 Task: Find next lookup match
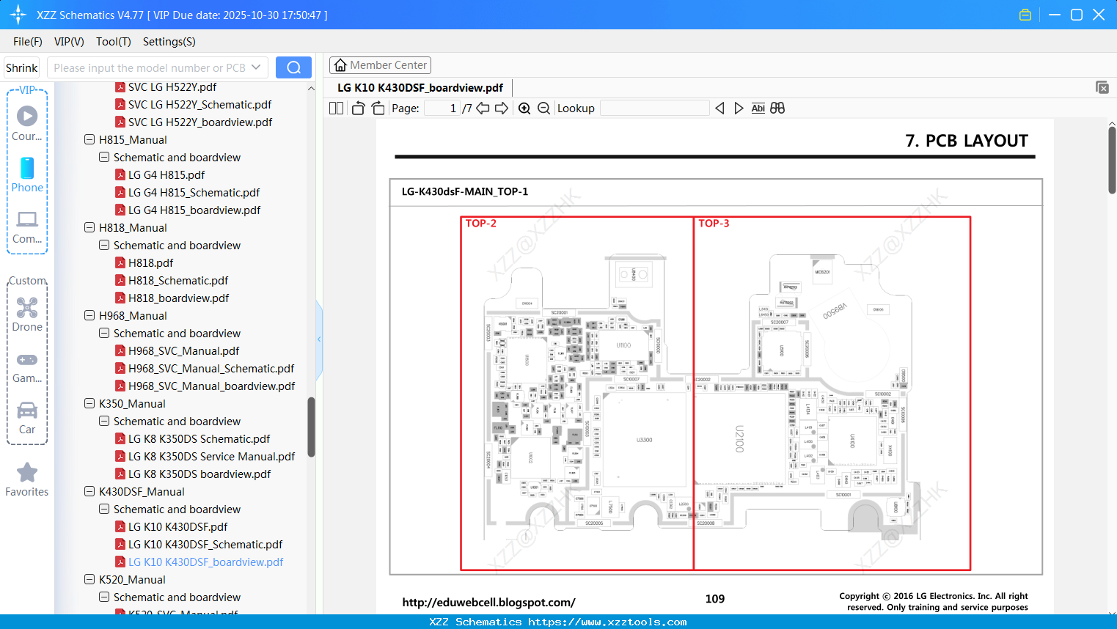tap(739, 108)
